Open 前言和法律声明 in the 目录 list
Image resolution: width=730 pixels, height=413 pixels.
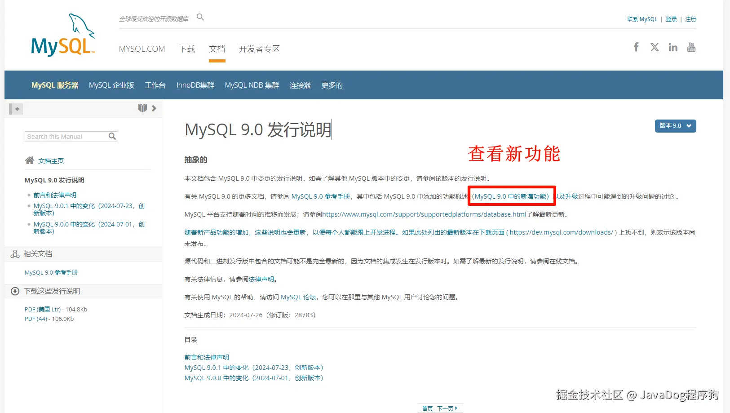coord(207,357)
